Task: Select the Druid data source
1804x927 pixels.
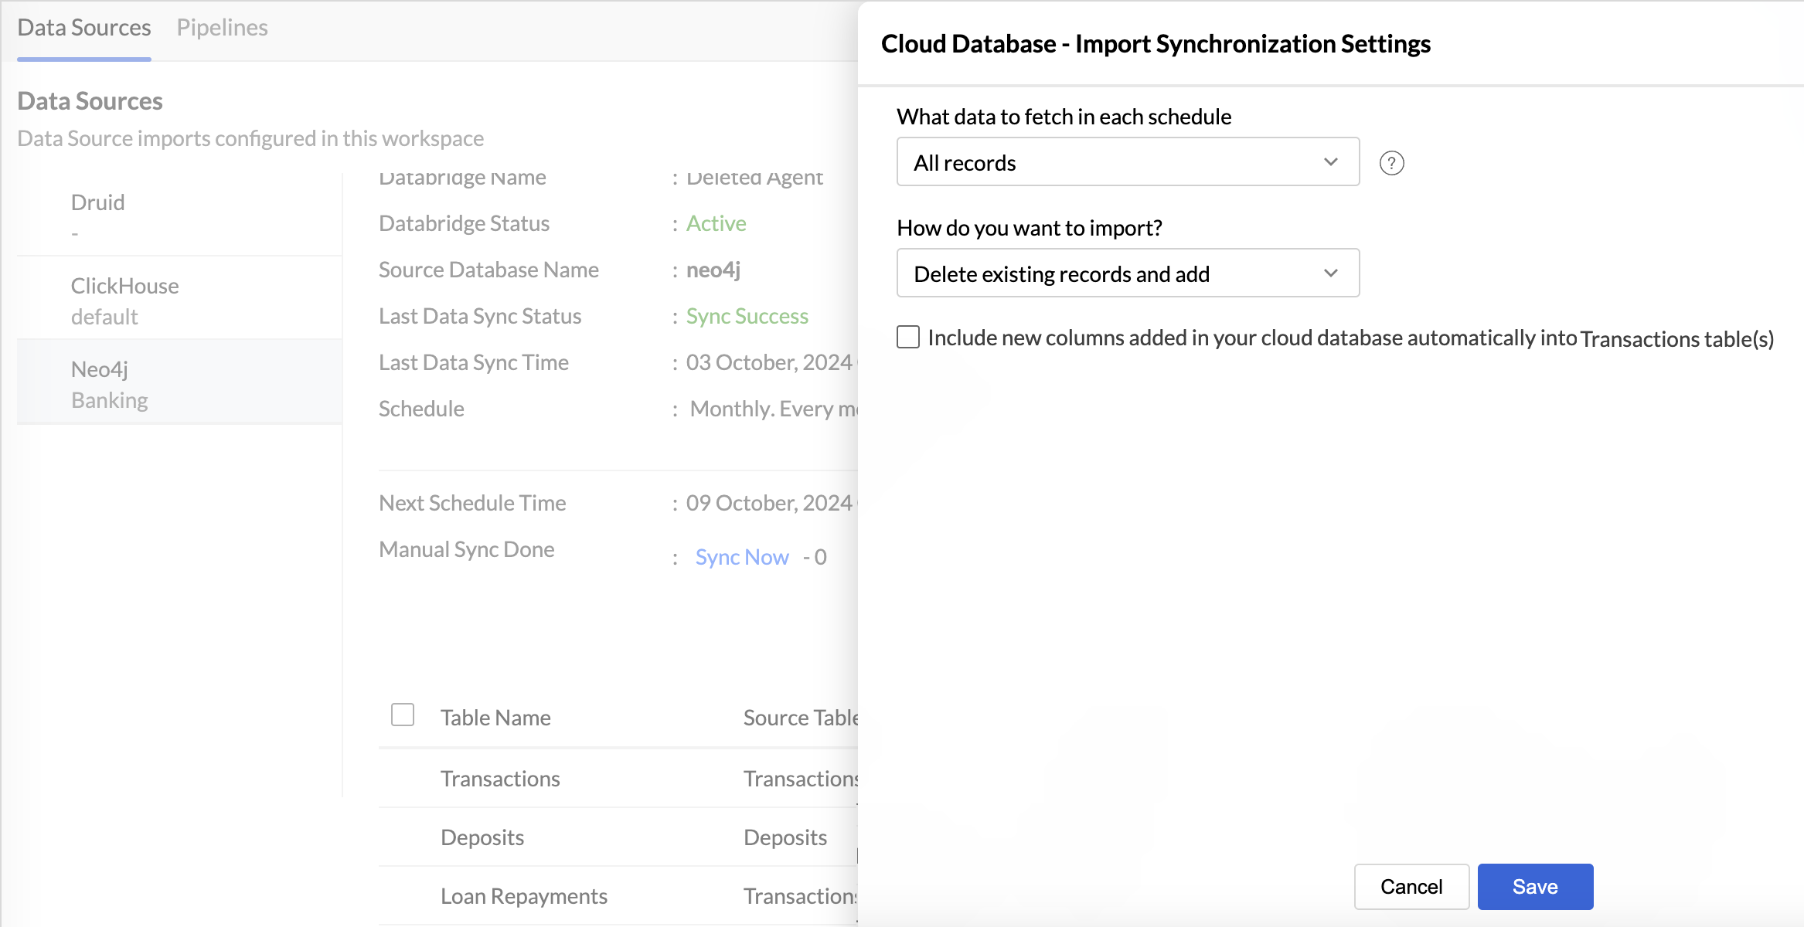Action: tap(98, 202)
